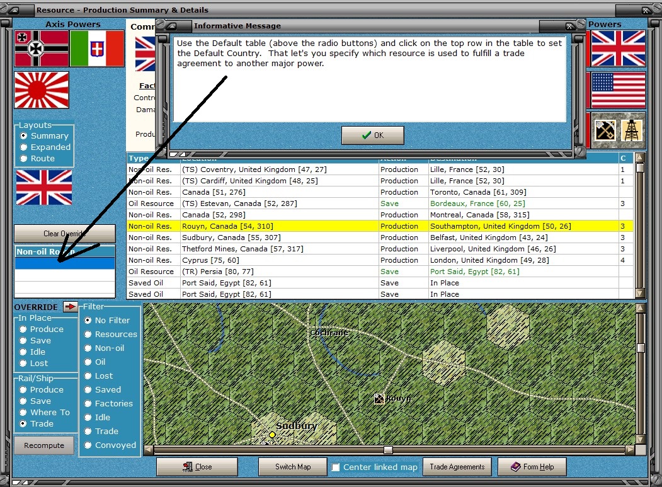Filter the list by Non-oil
This screenshot has height=487, width=662.
click(x=88, y=348)
